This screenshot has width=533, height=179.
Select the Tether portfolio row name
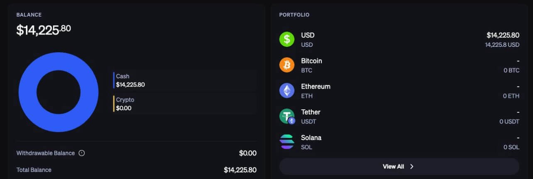[x=311, y=112]
